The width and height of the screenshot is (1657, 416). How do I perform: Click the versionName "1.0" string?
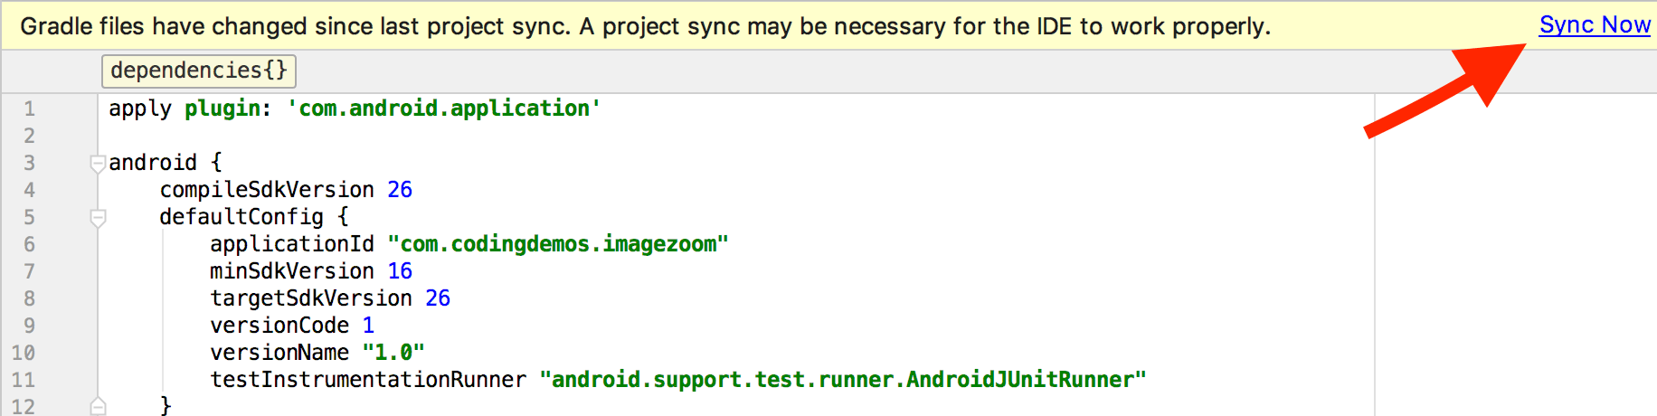[x=393, y=353]
